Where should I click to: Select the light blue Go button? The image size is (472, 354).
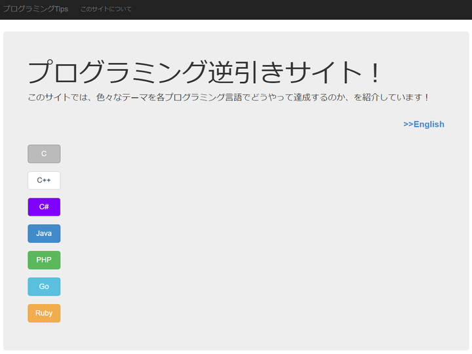[x=44, y=286]
